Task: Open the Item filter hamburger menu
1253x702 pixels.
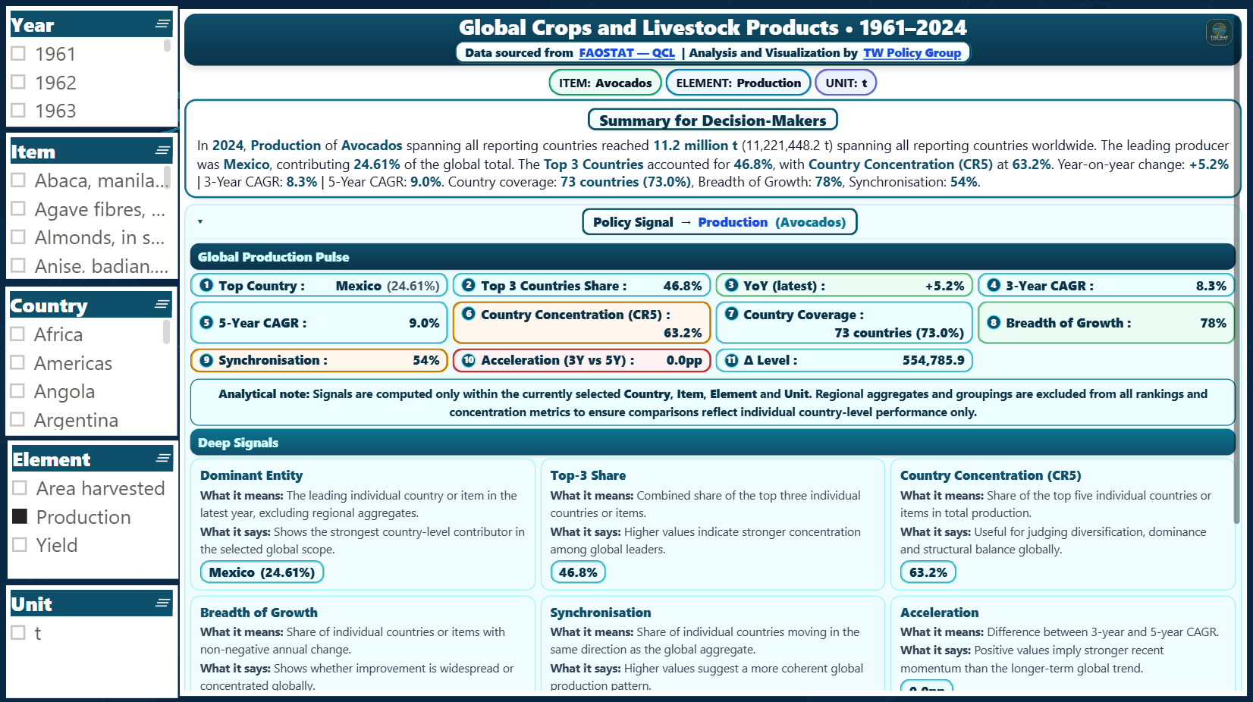Action: [162, 150]
